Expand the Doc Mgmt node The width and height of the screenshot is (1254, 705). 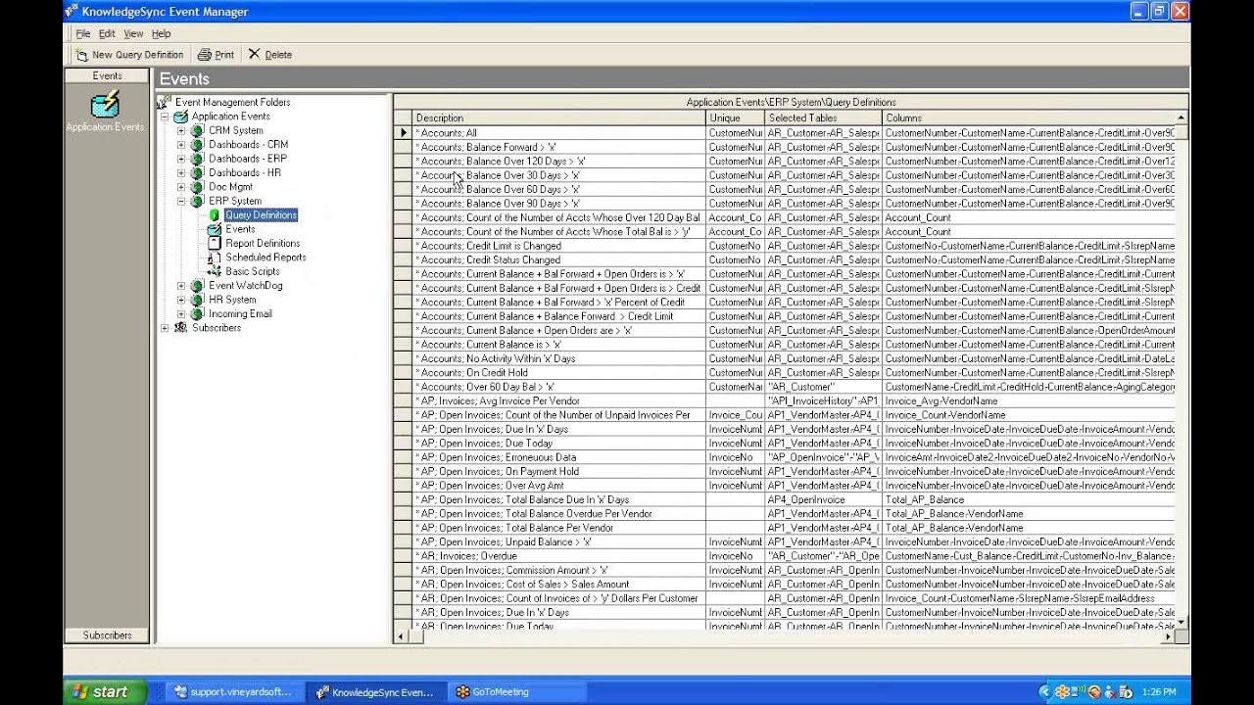coord(181,187)
